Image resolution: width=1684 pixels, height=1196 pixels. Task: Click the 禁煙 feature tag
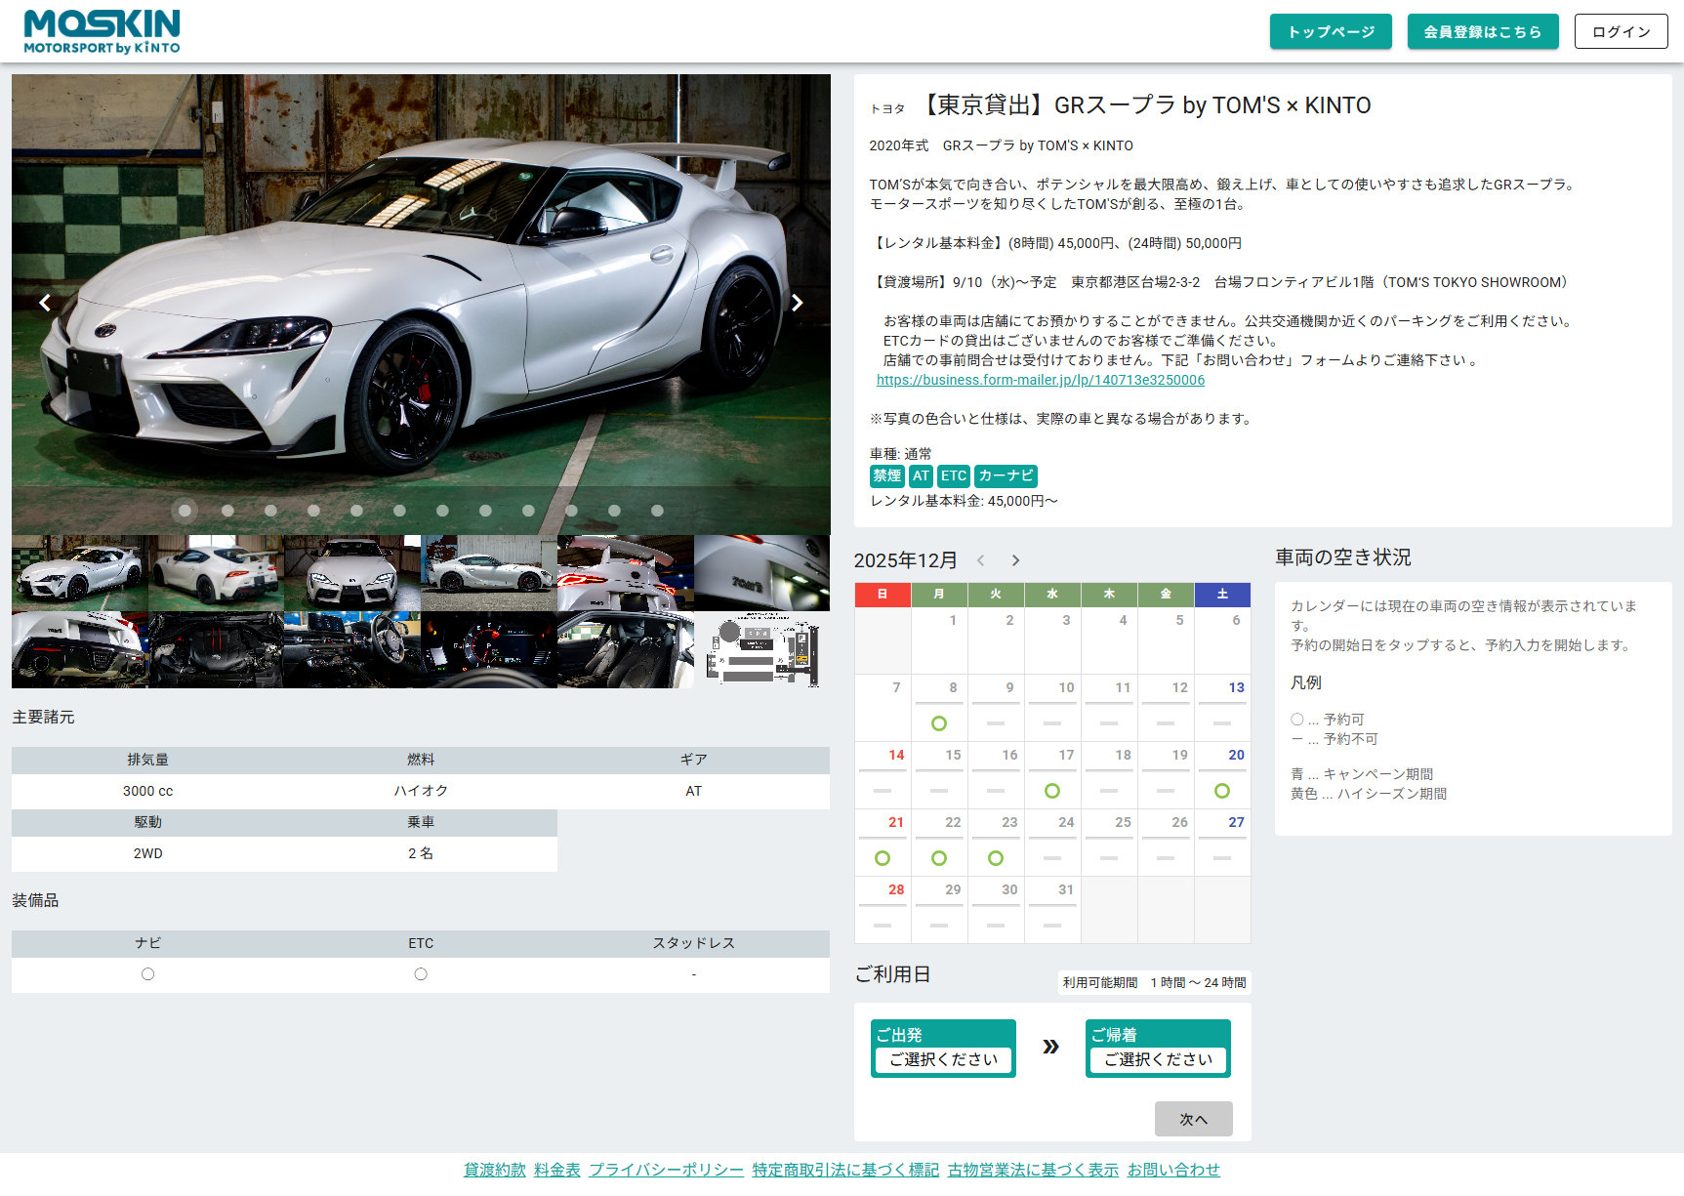click(x=886, y=476)
